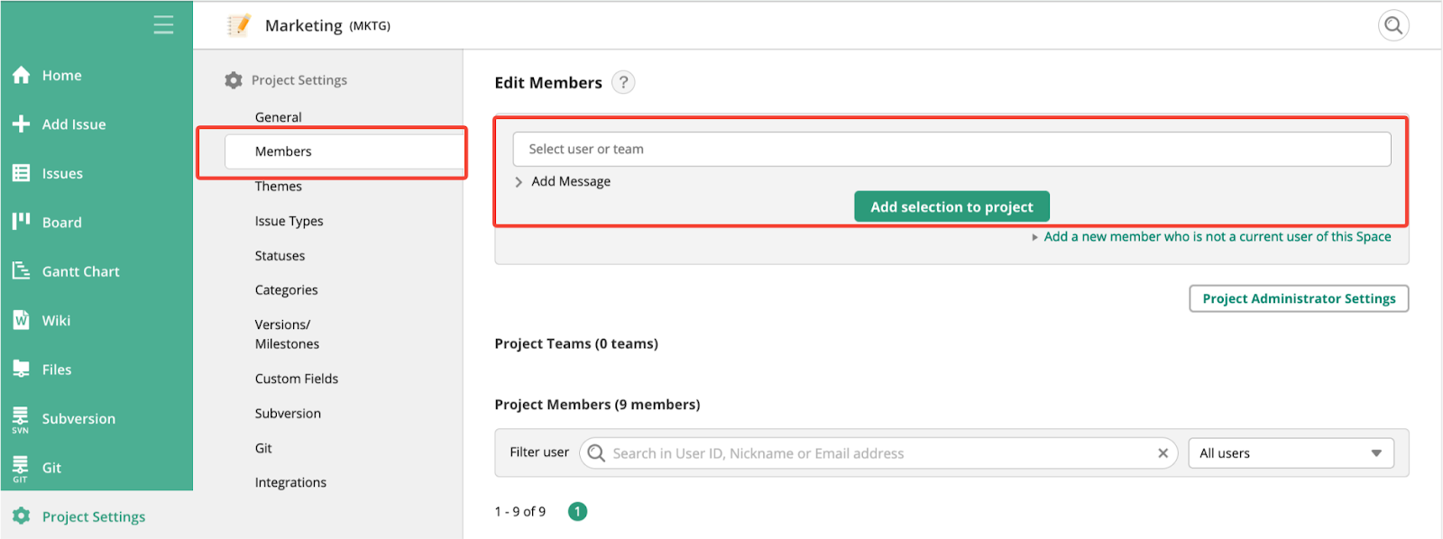
Task: Open the Select user or team combo box
Action: (951, 150)
